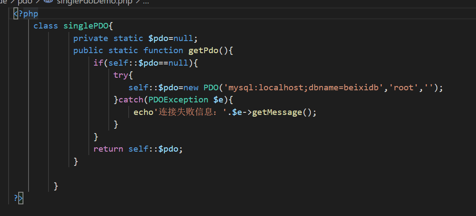
Task: Click the getPdo function name
Action: pos(203,51)
